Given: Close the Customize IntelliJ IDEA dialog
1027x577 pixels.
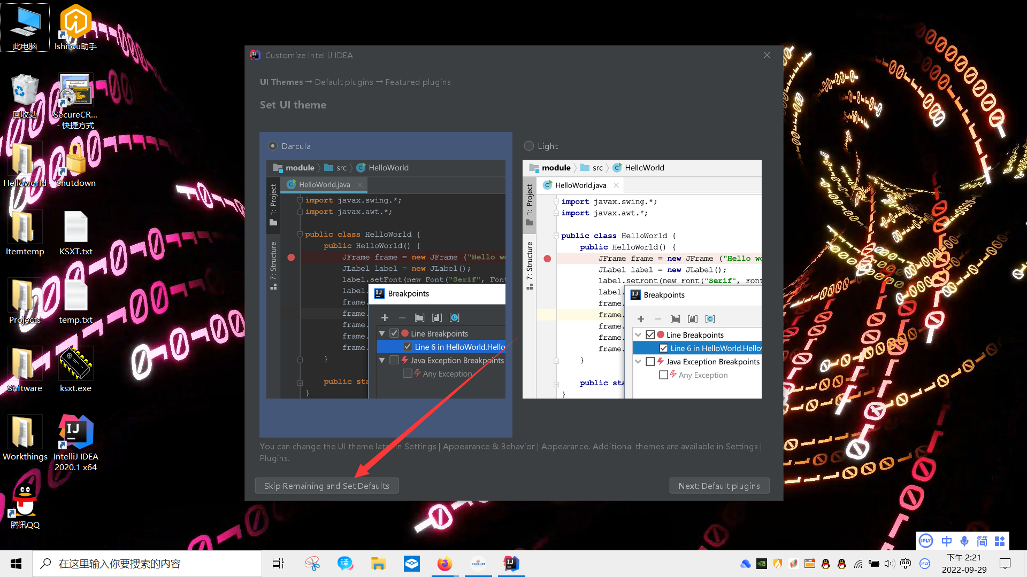Looking at the screenshot, I should [x=767, y=55].
